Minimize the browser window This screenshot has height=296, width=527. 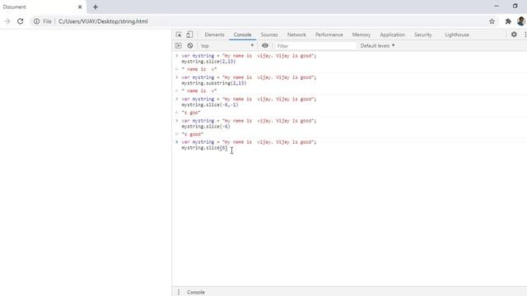[496, 6]
